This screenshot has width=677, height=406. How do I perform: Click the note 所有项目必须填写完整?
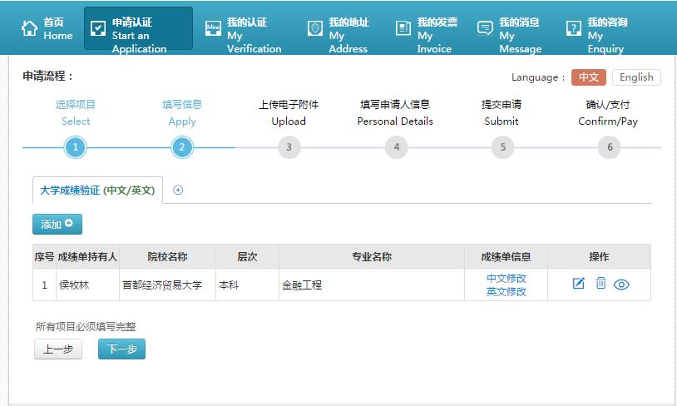tap(86, 326)
